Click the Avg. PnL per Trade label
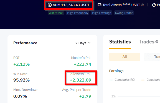This screenshot has width=160, height=103. [x=77, y=90]
